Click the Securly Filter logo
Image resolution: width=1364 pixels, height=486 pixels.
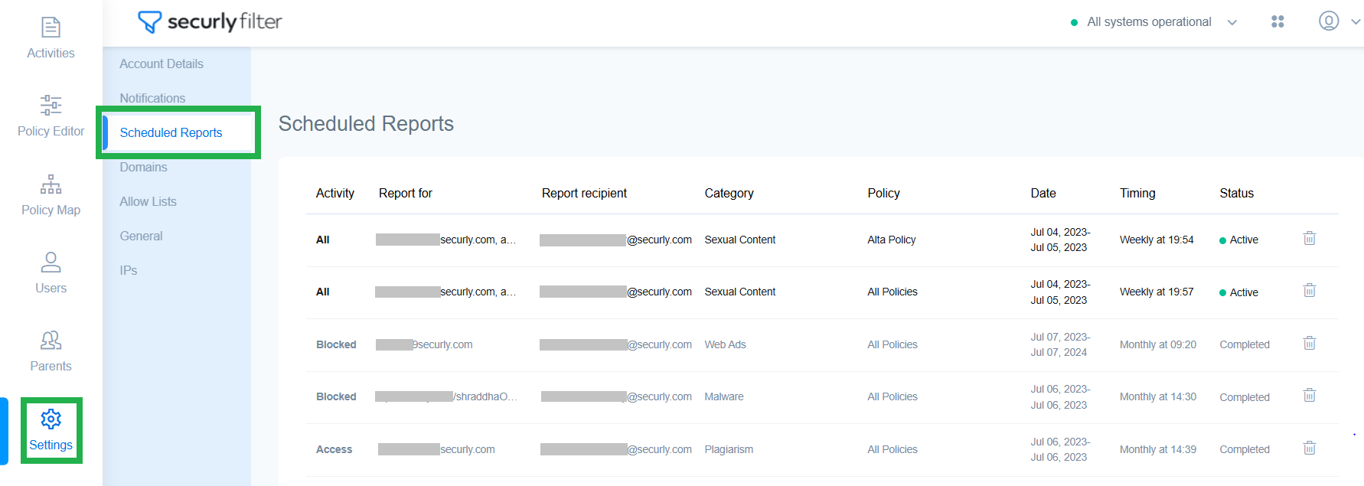(210, 21)
